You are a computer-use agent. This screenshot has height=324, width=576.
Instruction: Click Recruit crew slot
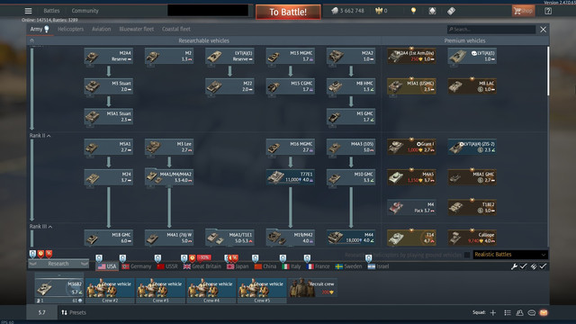(x=312, y=288)
